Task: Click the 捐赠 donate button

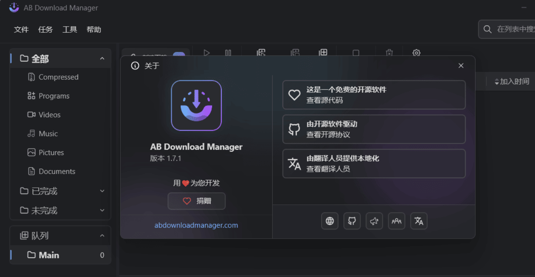Action: click(x=196, y=201)
